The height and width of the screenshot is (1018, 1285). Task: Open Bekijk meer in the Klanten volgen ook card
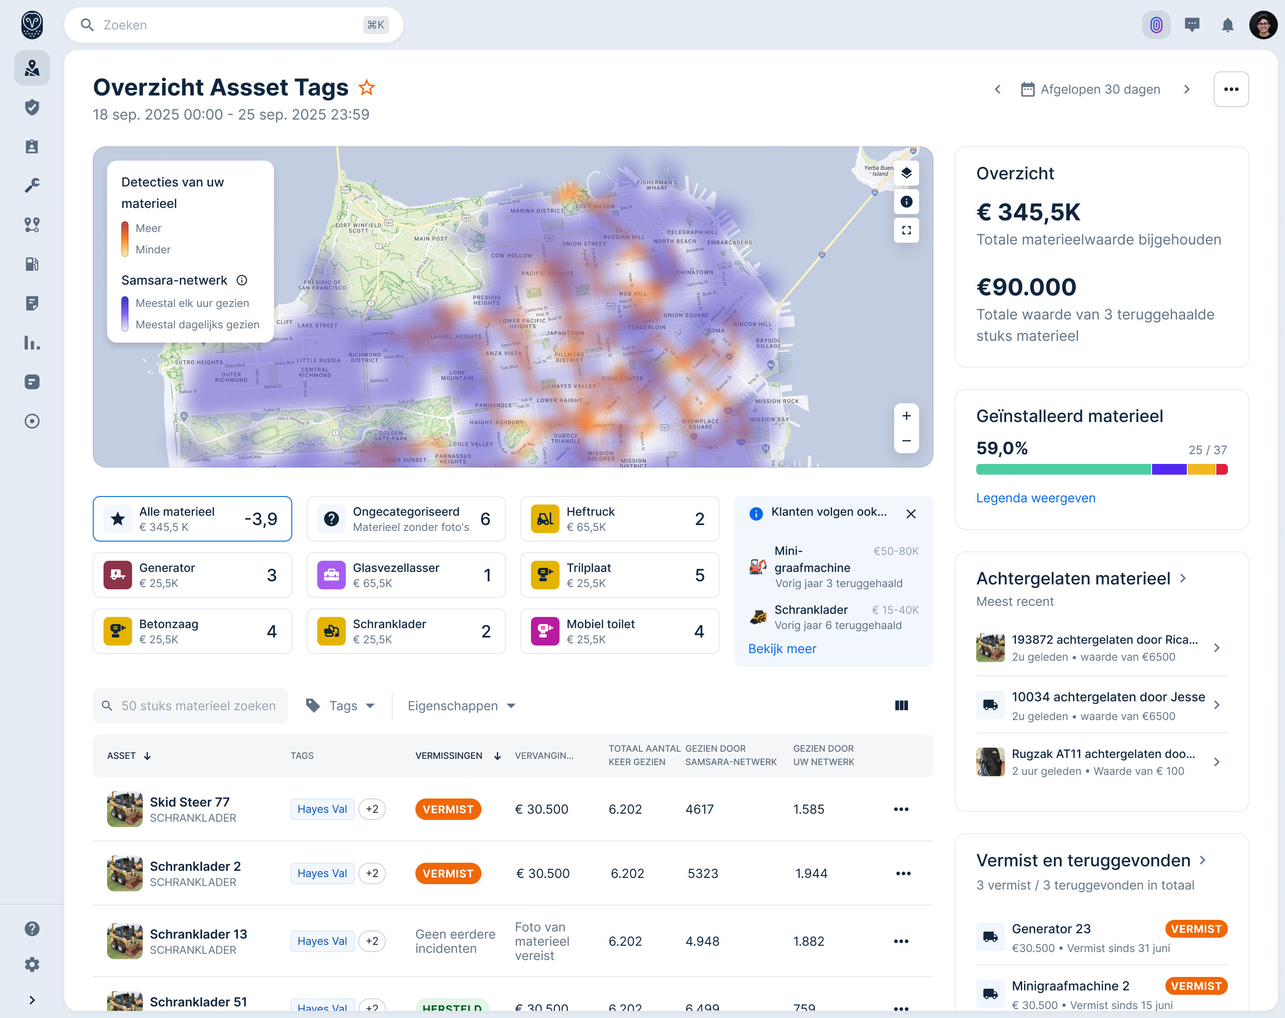click(x=783, y=649)
